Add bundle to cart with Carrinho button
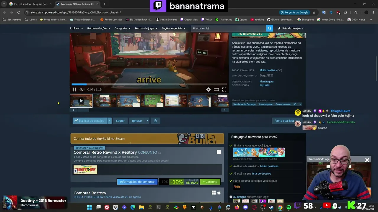The image size is (378, 212). coord(210,182)
